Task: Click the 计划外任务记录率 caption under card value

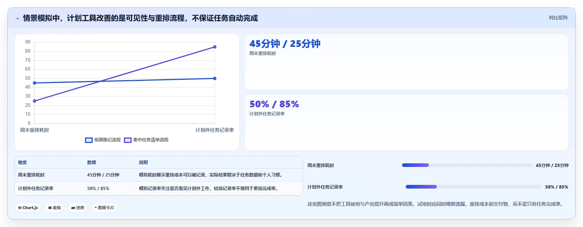Action: pos(267,114)
